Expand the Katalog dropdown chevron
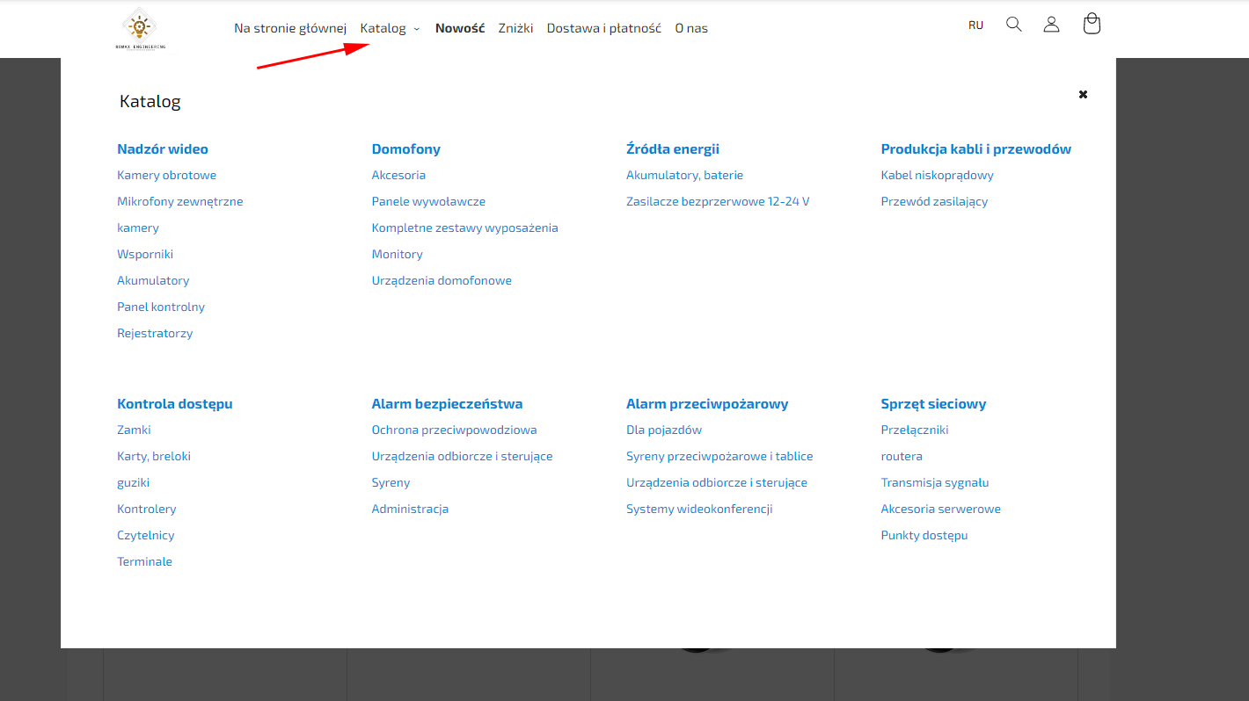Viewport: 1249px width, 701px height. click(417, 29)
